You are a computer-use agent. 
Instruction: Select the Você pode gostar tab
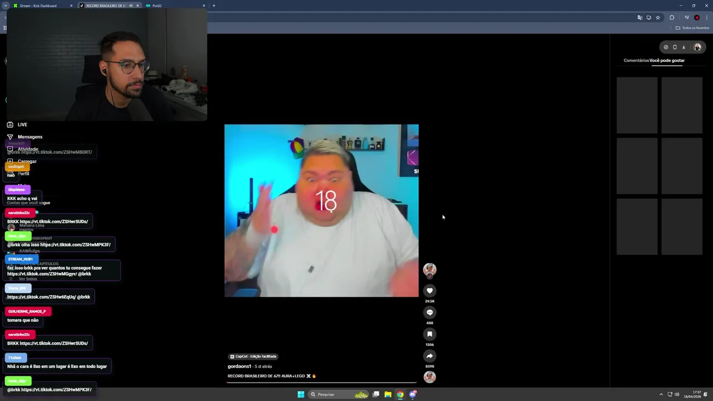pyautogui.click(x=667, y=60)
